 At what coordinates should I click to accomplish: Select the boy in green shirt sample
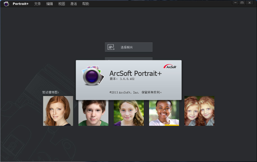coord(94,113)
